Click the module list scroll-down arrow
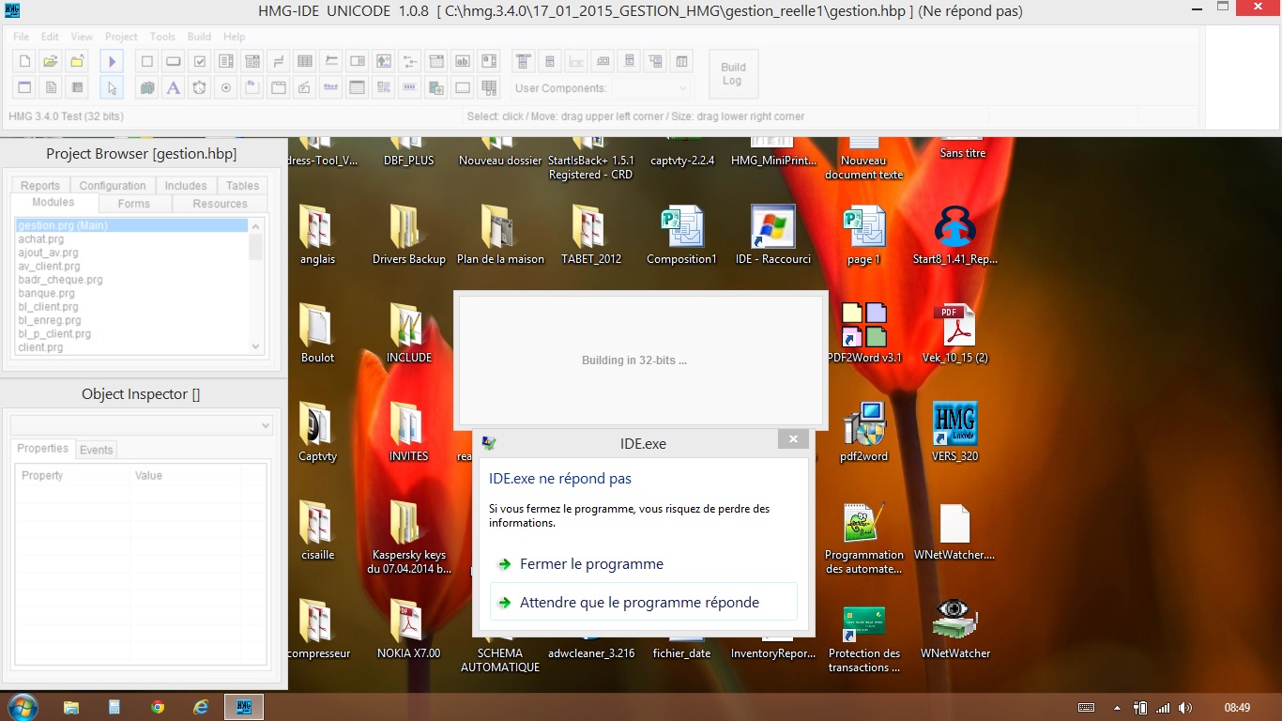Viewport: 1282px width, 721px height. [x=256, y=346]
